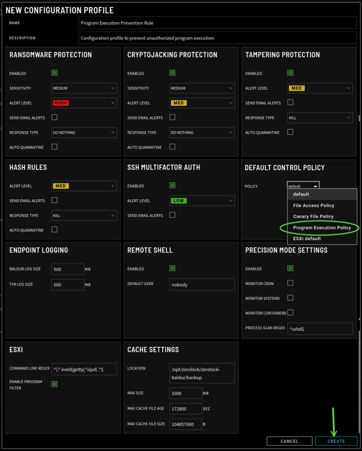This screenshot has height=451, width=362.
Task: Check the Monitor Cron box
Action: point(291,283)
